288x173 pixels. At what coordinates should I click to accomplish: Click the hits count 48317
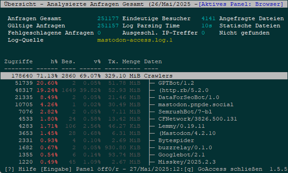[24, 90]
